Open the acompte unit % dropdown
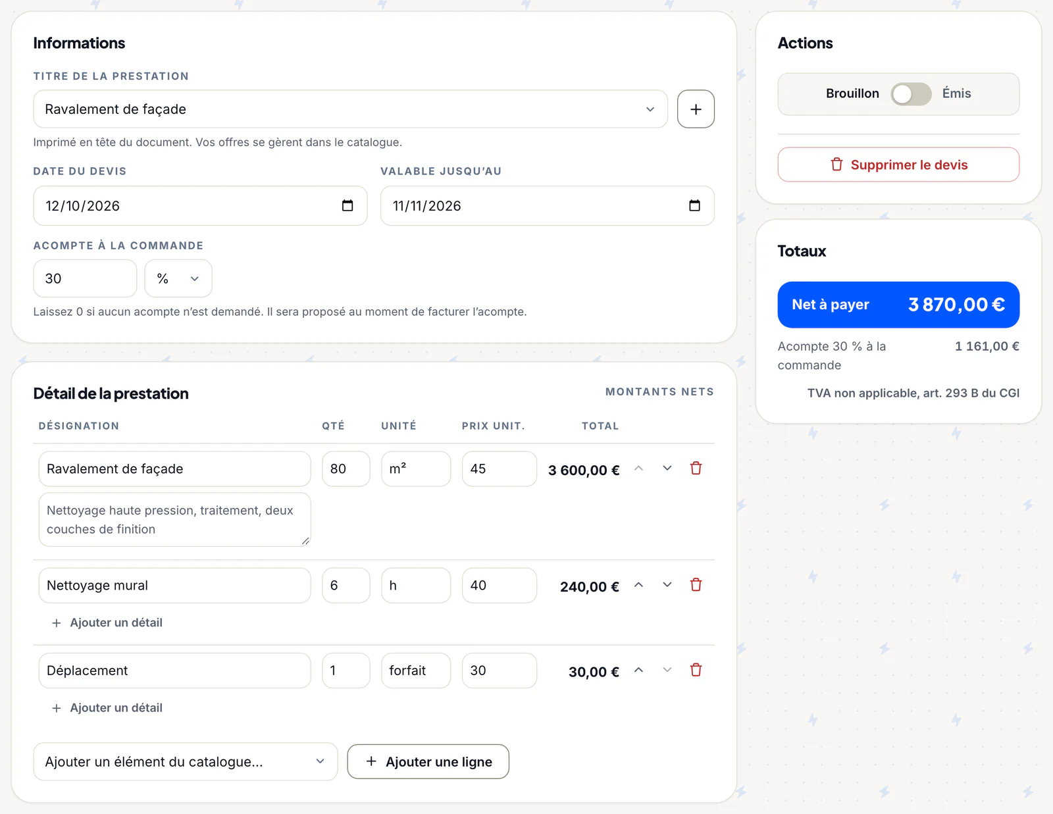Image resolution: width=1053 pixels, height=814 pixels. point(178,278)
